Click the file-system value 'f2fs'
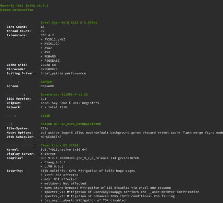This screenshot has width=223, height=203. (44, 128)
